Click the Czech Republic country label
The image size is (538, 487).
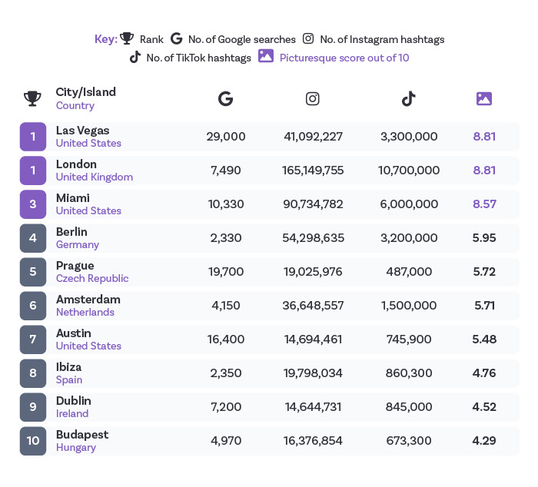pyautogui.click(x=92, y=278)
